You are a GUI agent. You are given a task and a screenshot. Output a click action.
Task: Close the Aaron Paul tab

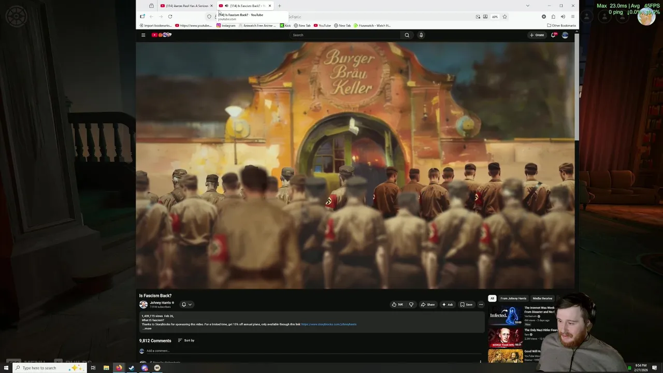click(211, 6)
